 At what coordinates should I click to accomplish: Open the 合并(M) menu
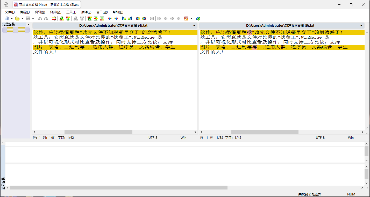tap(56, 12)
